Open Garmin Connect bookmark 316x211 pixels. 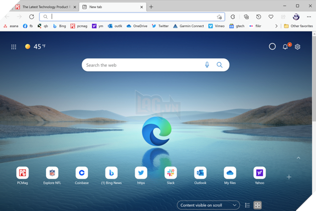(189, 26)
